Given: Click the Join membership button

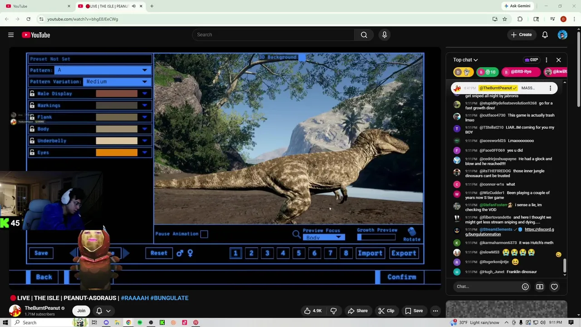Looking at the screenshot, I should (x=81, y=311).
